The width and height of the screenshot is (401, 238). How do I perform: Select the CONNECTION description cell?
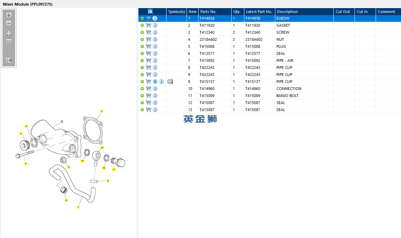(304, 89)
